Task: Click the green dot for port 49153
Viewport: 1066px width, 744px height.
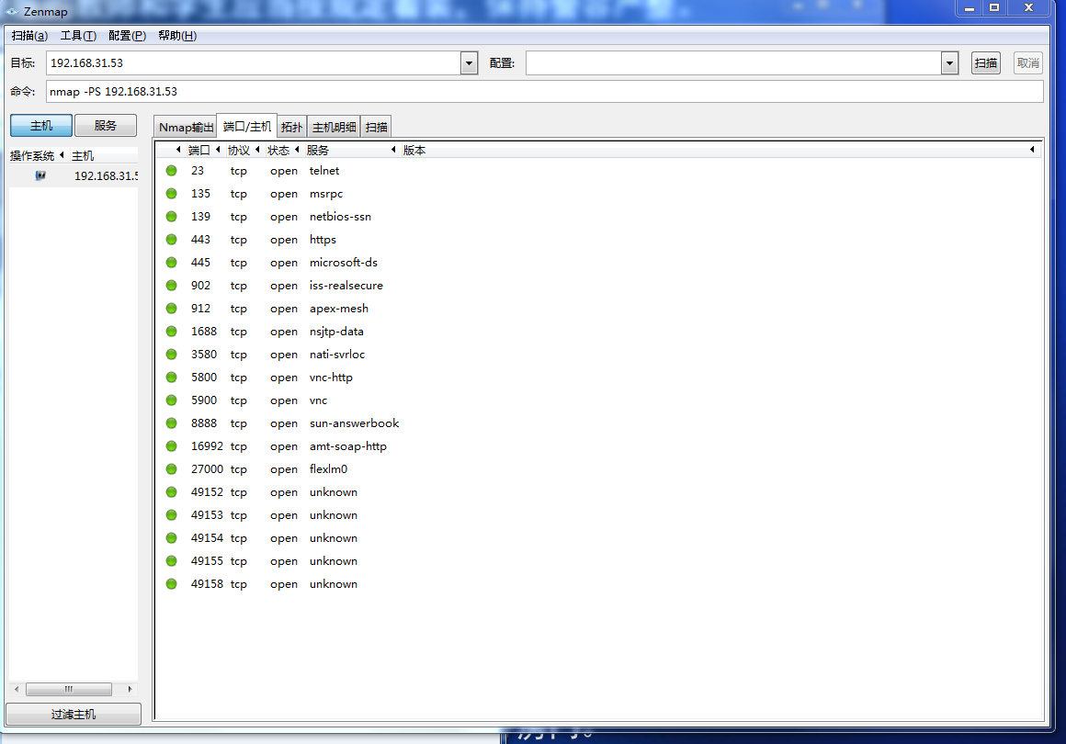Action: (x=171, y=515)
